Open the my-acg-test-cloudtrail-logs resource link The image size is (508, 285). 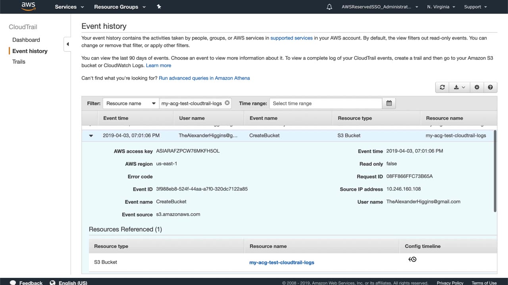281,262
